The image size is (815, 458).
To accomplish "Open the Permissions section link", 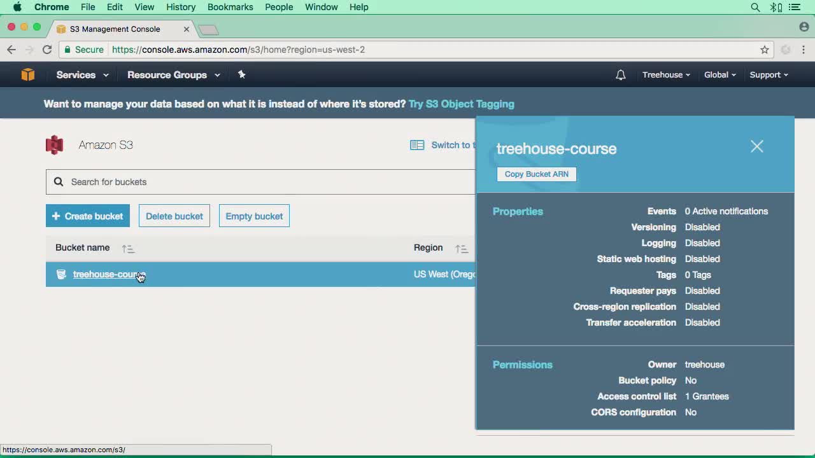I will [523, 364].
